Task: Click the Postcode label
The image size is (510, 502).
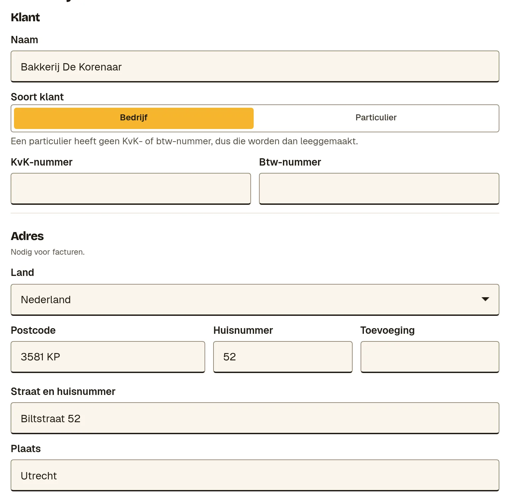Action: click(33, 330)
